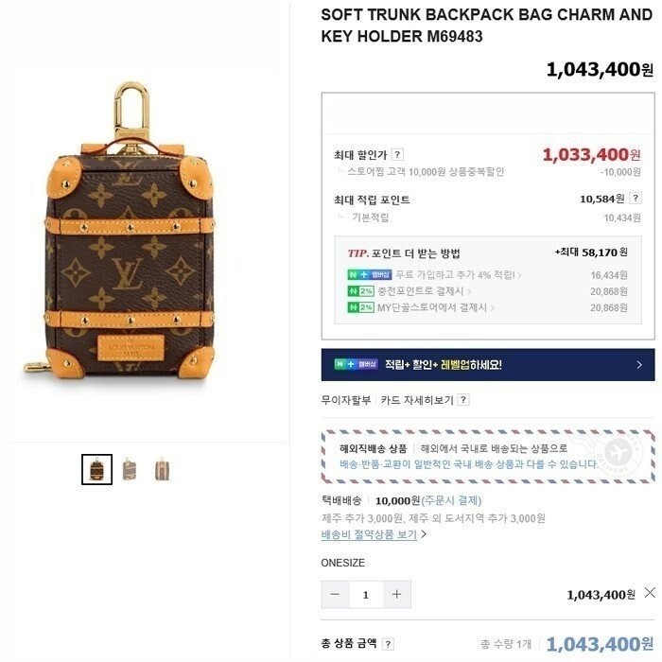Expand the membership banner chevron arrow
The width and height of the screenshot is (662, 662).
click(x=639, y=365)
